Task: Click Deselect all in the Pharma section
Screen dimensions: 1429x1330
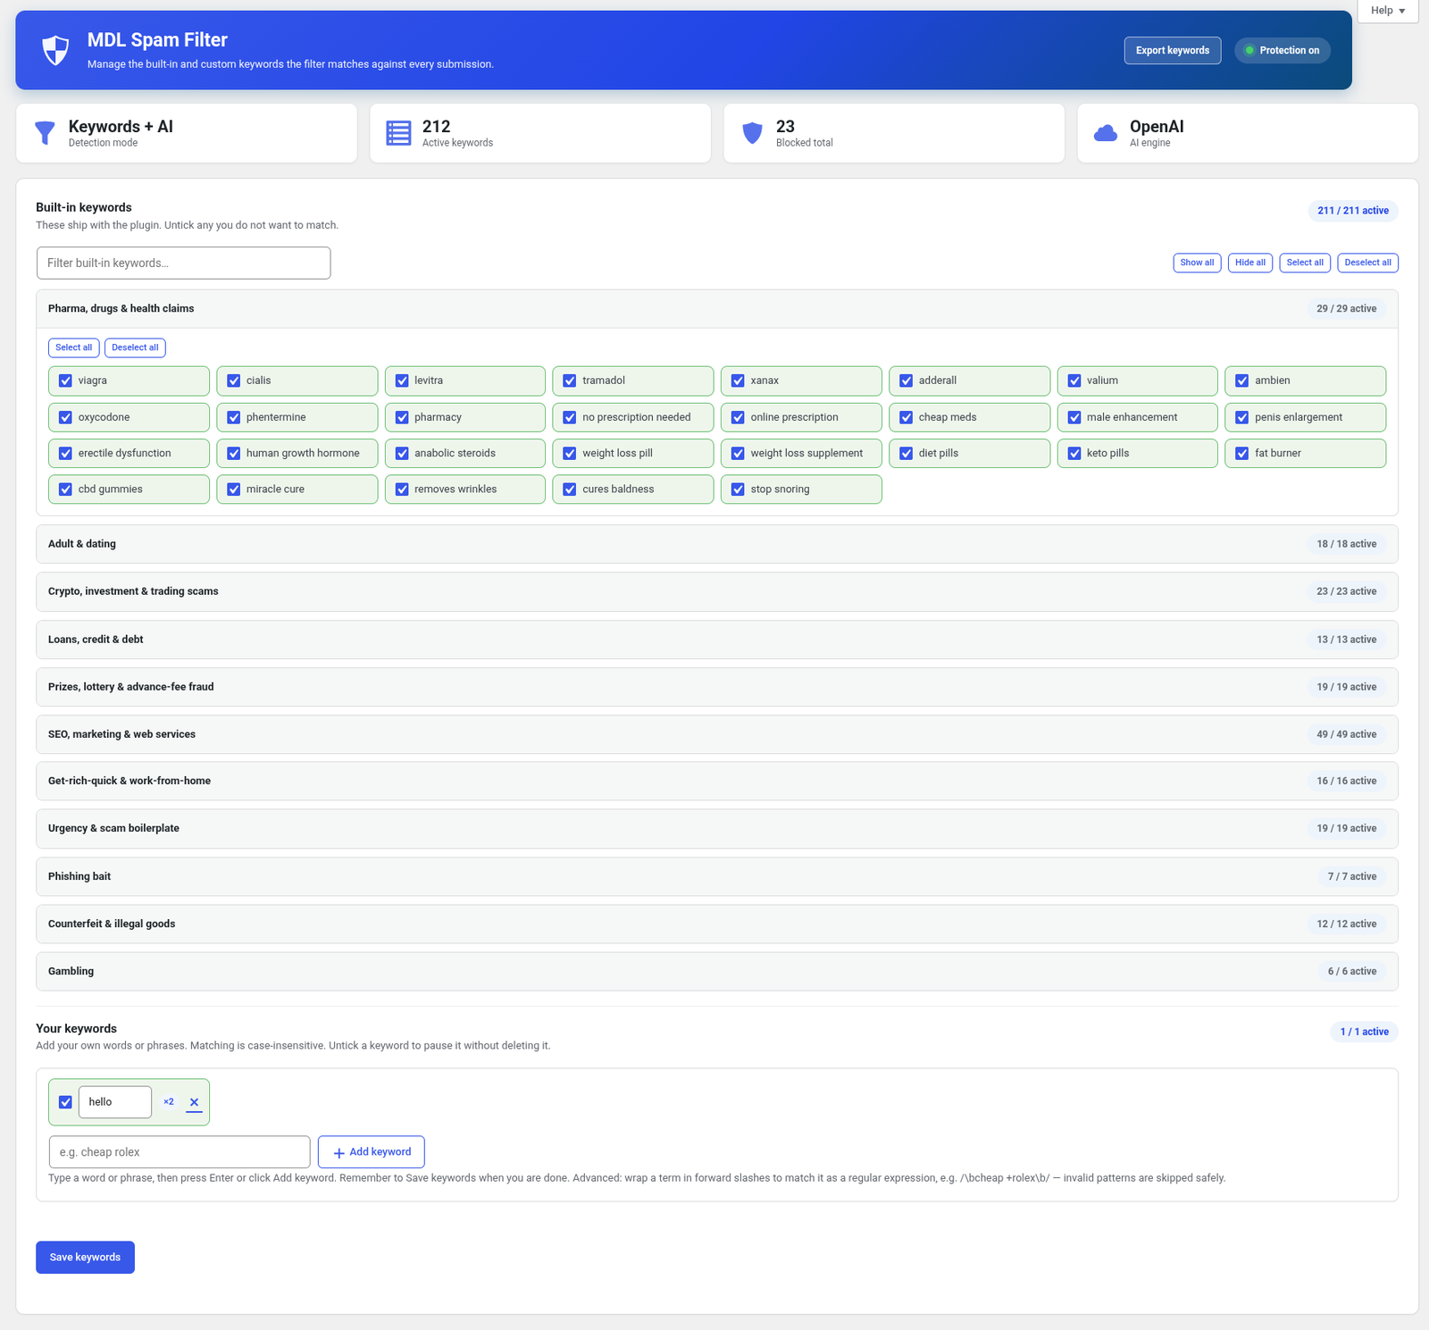Action: [x=135, y=347]
